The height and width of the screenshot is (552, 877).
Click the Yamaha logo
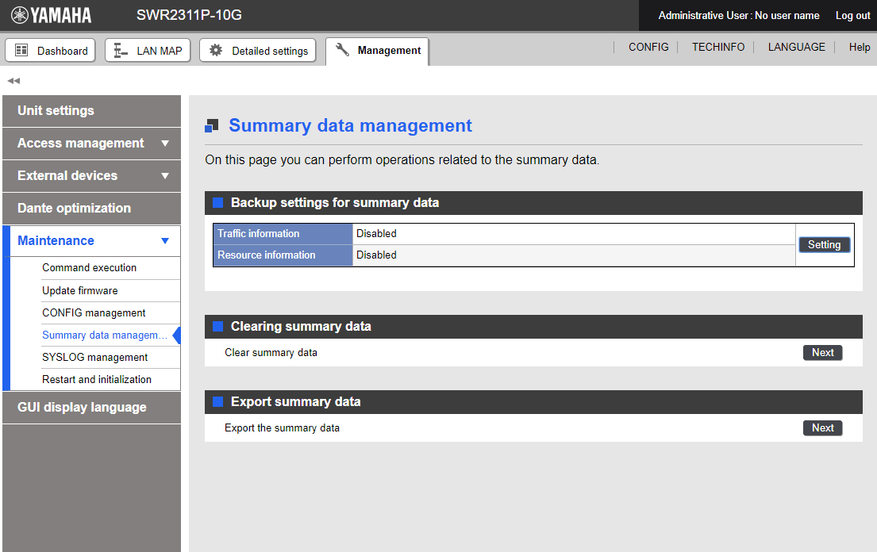[x=51, y=15]
